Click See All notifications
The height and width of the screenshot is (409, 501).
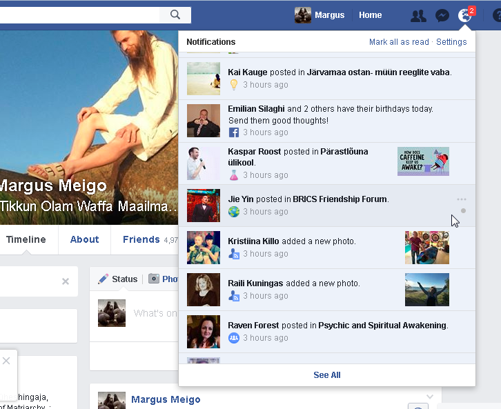pyautogui.click(x=327, y=375)
